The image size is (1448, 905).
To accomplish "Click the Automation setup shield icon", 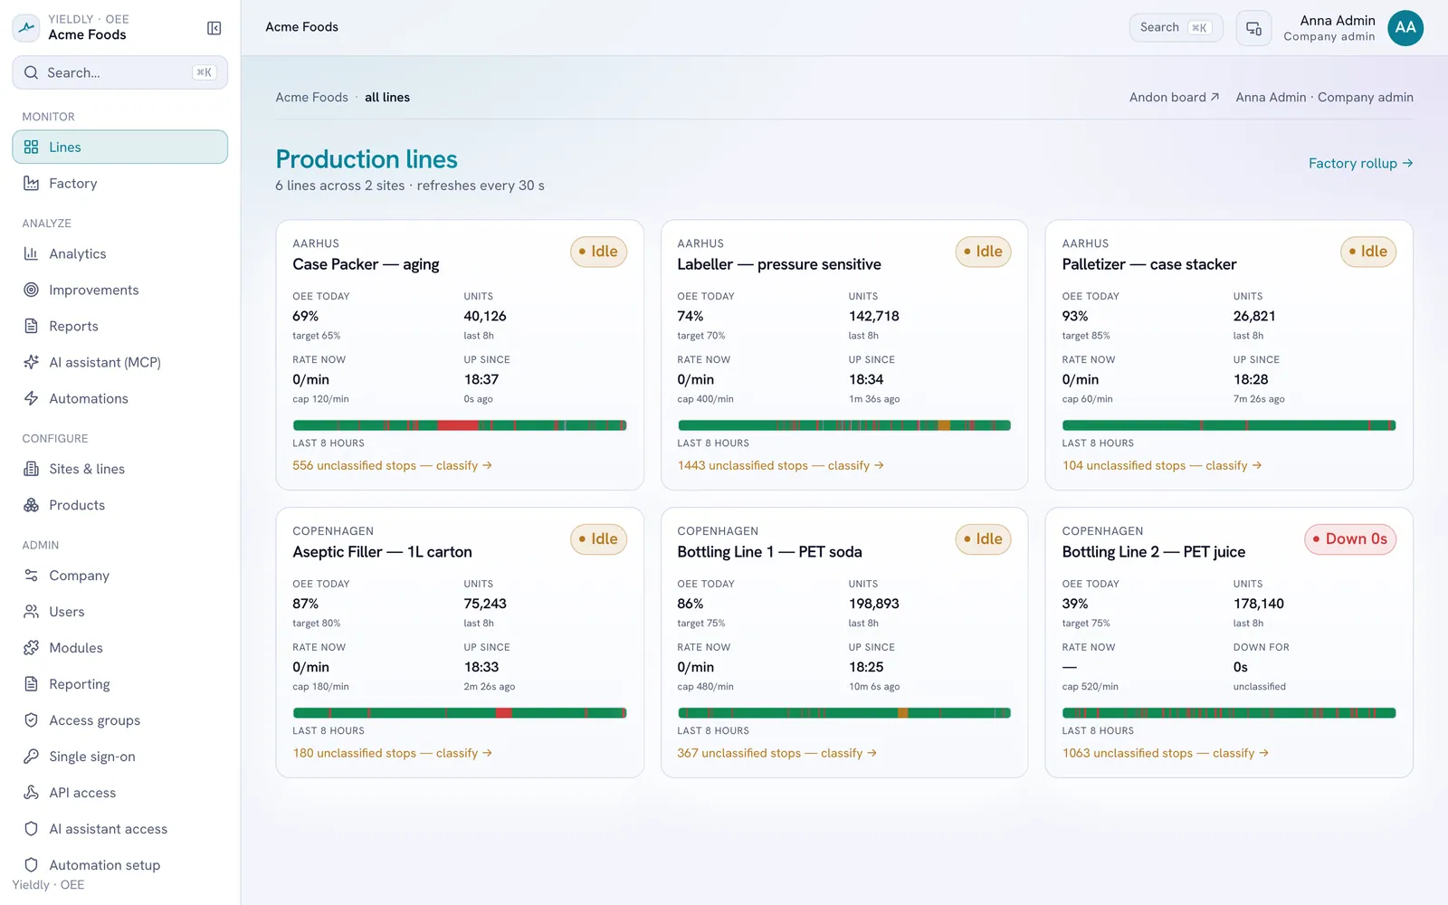I will click(x=31, y=865).
